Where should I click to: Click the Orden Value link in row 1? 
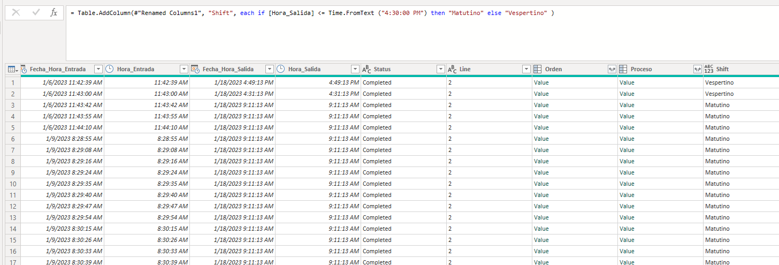(x=541, y=82)
